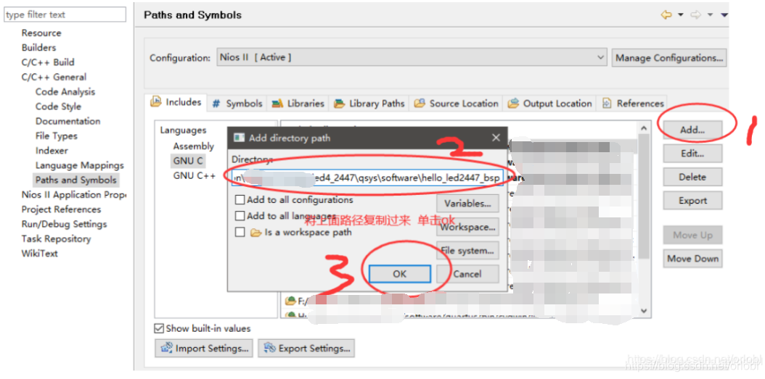This screenshot has width=765, height=379.
Task: Click Manage Configurations button
Action: click(669, 58)
